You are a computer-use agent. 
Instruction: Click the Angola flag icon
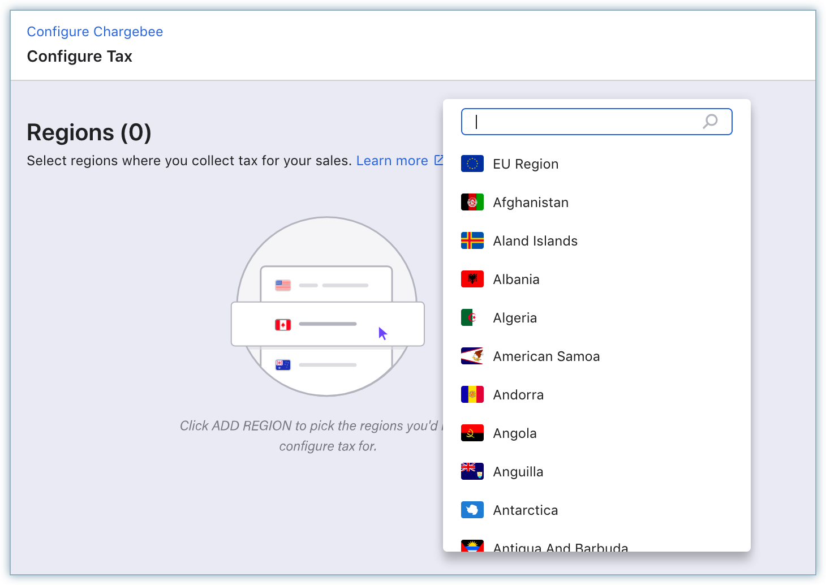pos(472,433)
